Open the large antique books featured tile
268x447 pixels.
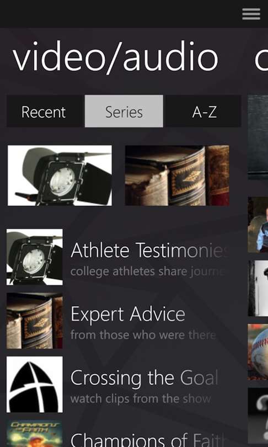177,175
